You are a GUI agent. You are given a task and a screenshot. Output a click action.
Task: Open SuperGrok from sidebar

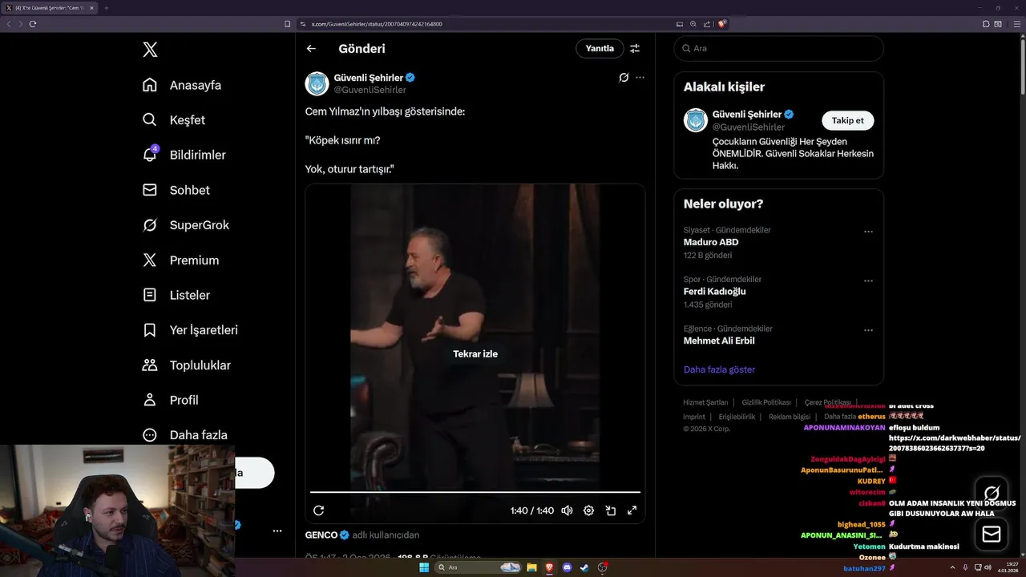click(185, 225)
